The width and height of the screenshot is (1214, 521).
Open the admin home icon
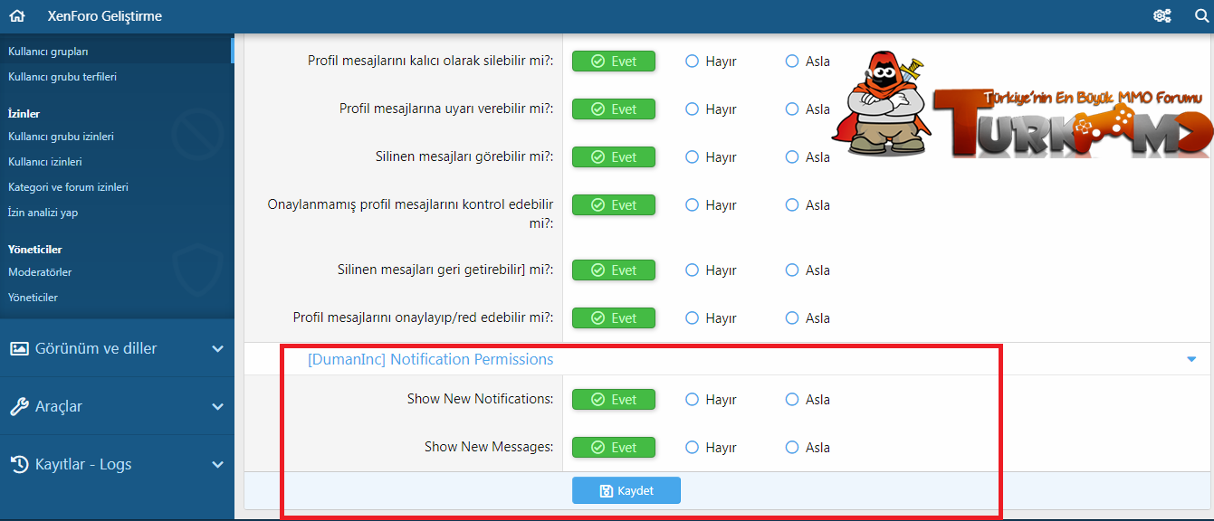point(17,16)
